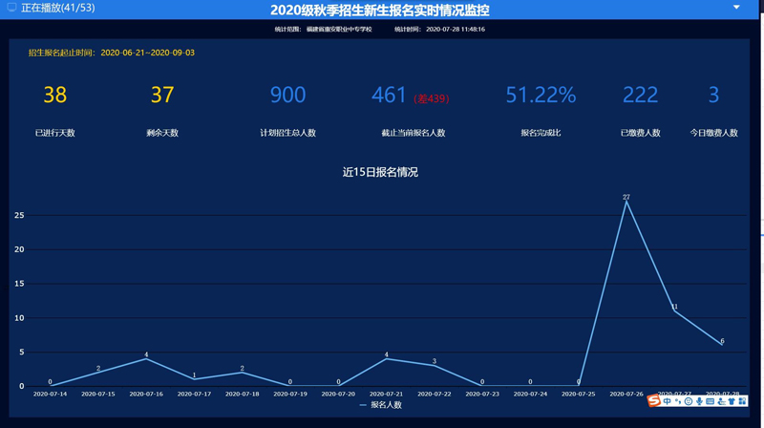Click the 222 paid count number

(640, 95)
